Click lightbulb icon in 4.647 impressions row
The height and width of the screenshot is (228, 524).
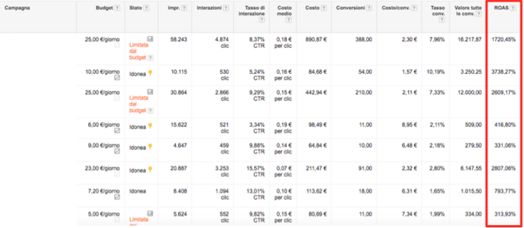[x=150, y=146]
